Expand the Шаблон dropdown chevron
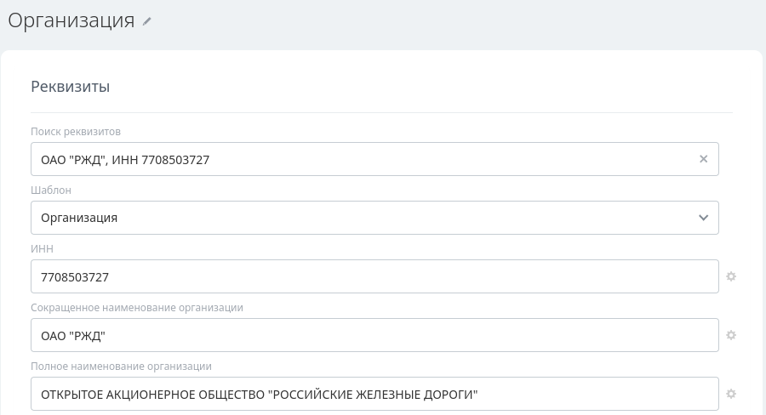The image size is (766, 415). (x=704, y=218)
